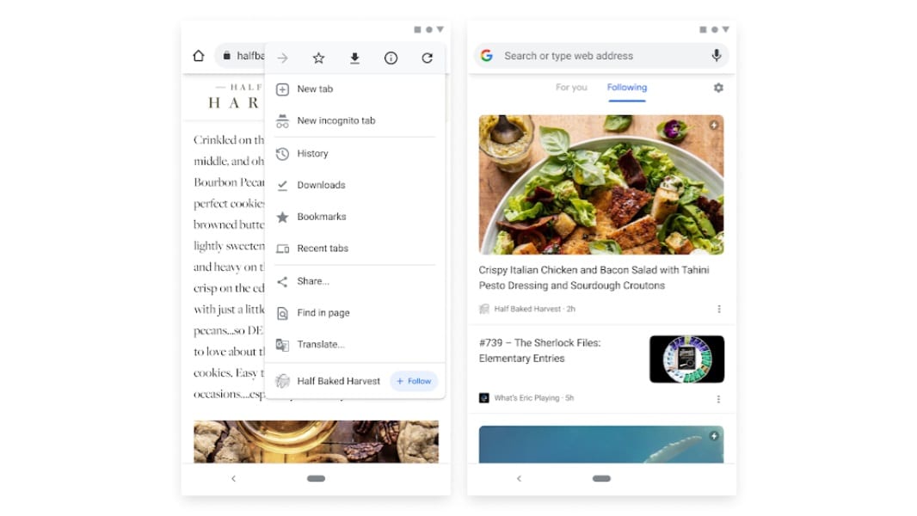This screenshot has width=917, height=516.
Task: Click the halfba address bar on left phone
Action: [240, 56]
